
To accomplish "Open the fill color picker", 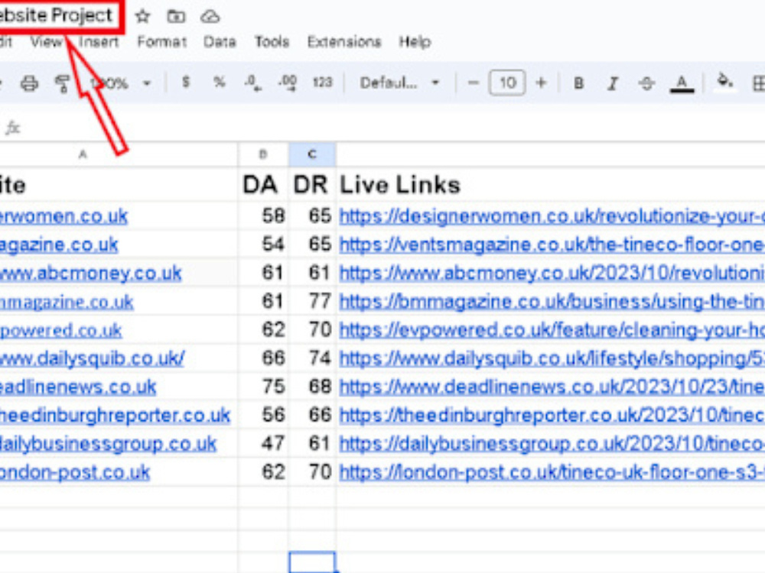I will click(725, 82).
